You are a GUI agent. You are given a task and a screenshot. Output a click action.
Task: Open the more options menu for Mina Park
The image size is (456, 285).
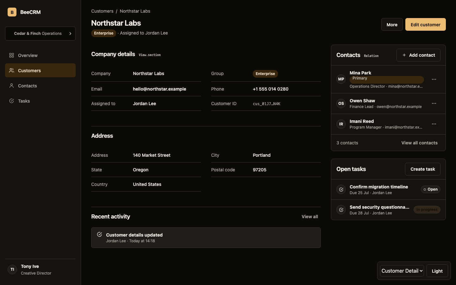(x=434, y=79)
